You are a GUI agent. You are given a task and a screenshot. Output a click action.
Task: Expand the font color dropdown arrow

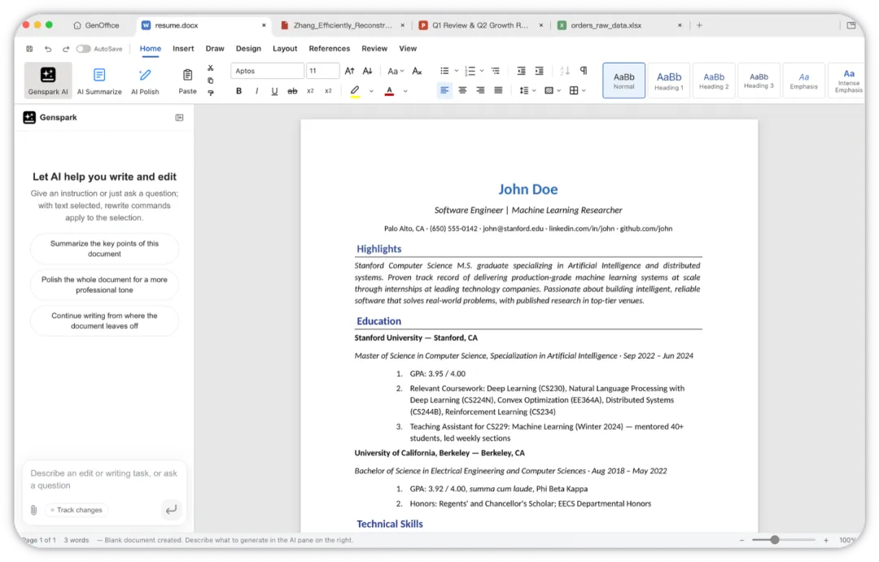[405, 91]
